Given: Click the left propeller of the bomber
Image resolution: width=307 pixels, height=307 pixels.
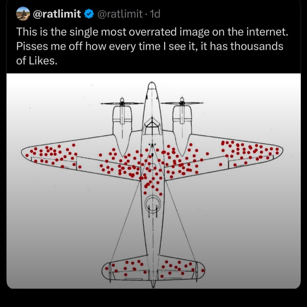Looking at the screenshot, I should click(122, 103).
